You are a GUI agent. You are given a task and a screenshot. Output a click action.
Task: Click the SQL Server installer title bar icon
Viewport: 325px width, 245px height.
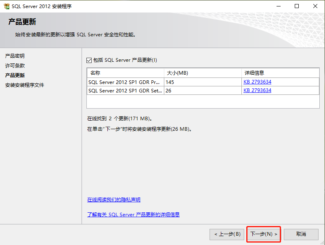(6, 6)
